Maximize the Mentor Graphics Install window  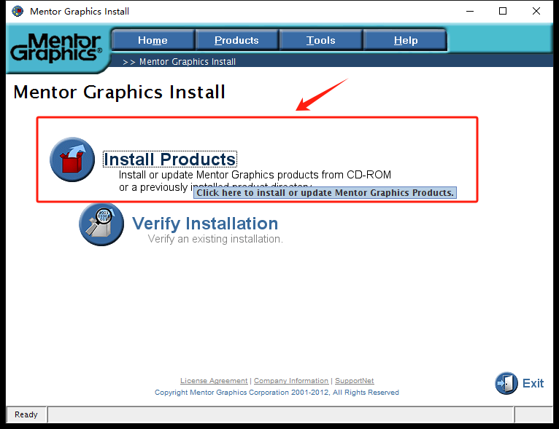click(503, 12)
